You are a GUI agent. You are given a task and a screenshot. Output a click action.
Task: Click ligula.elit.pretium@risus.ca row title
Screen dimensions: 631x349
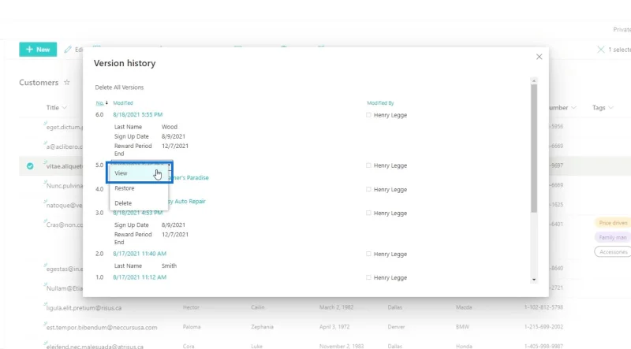84,308
